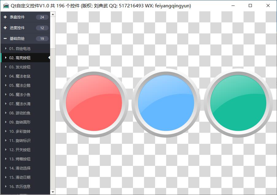Collapse the 基础自绘 category minus icon

click(5, 39)
